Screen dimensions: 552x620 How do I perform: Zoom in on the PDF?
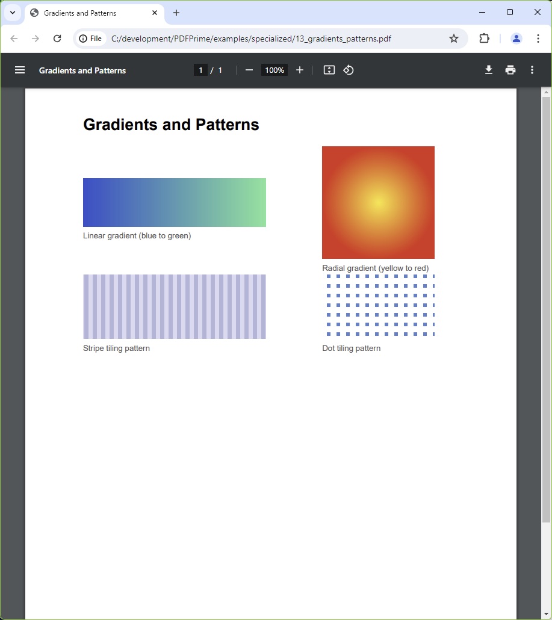[300, 70]
